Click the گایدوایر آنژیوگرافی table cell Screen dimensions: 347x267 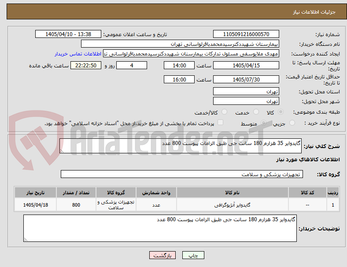pyautogui.click(x=233, y=205)
